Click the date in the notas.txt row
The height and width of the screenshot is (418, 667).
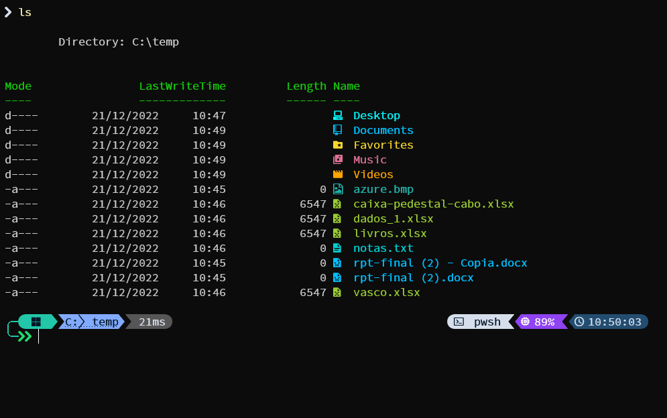pos(125,249)
